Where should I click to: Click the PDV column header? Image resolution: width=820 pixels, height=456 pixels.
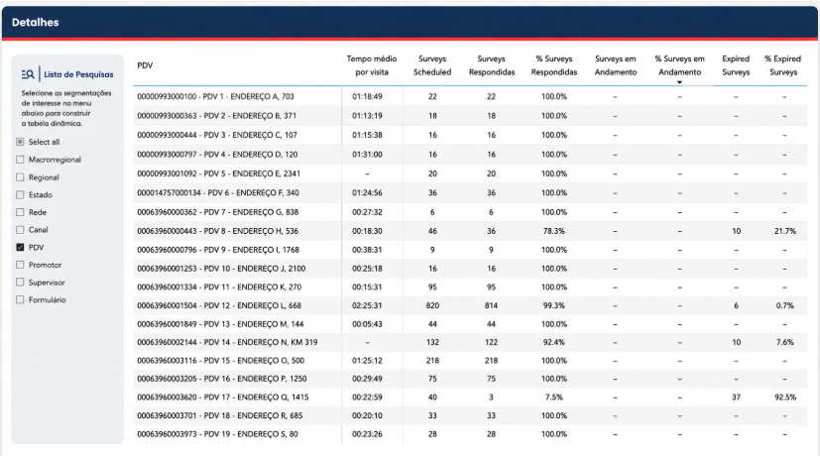[x=145, y=65]
